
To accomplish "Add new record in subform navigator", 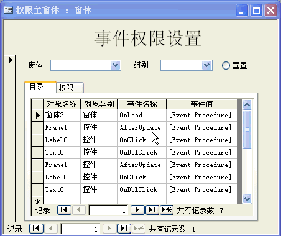I will pyautogui.click(x=167, y=210).
